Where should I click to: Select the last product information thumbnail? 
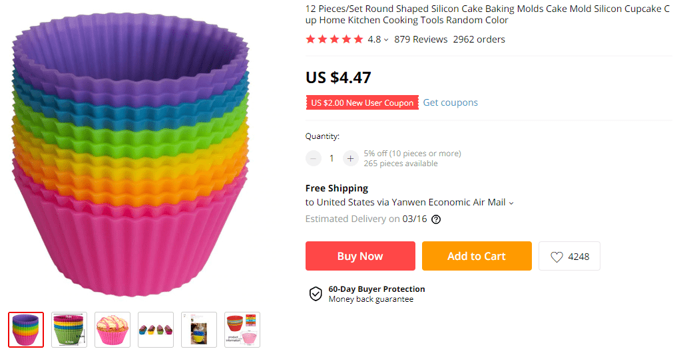click(242, 330)
